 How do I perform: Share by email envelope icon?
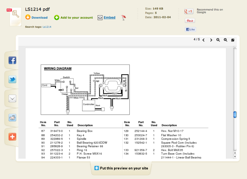12,99
